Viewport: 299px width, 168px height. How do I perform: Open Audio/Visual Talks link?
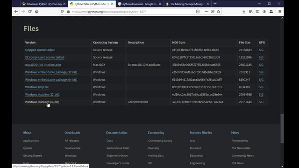(118, 148)
